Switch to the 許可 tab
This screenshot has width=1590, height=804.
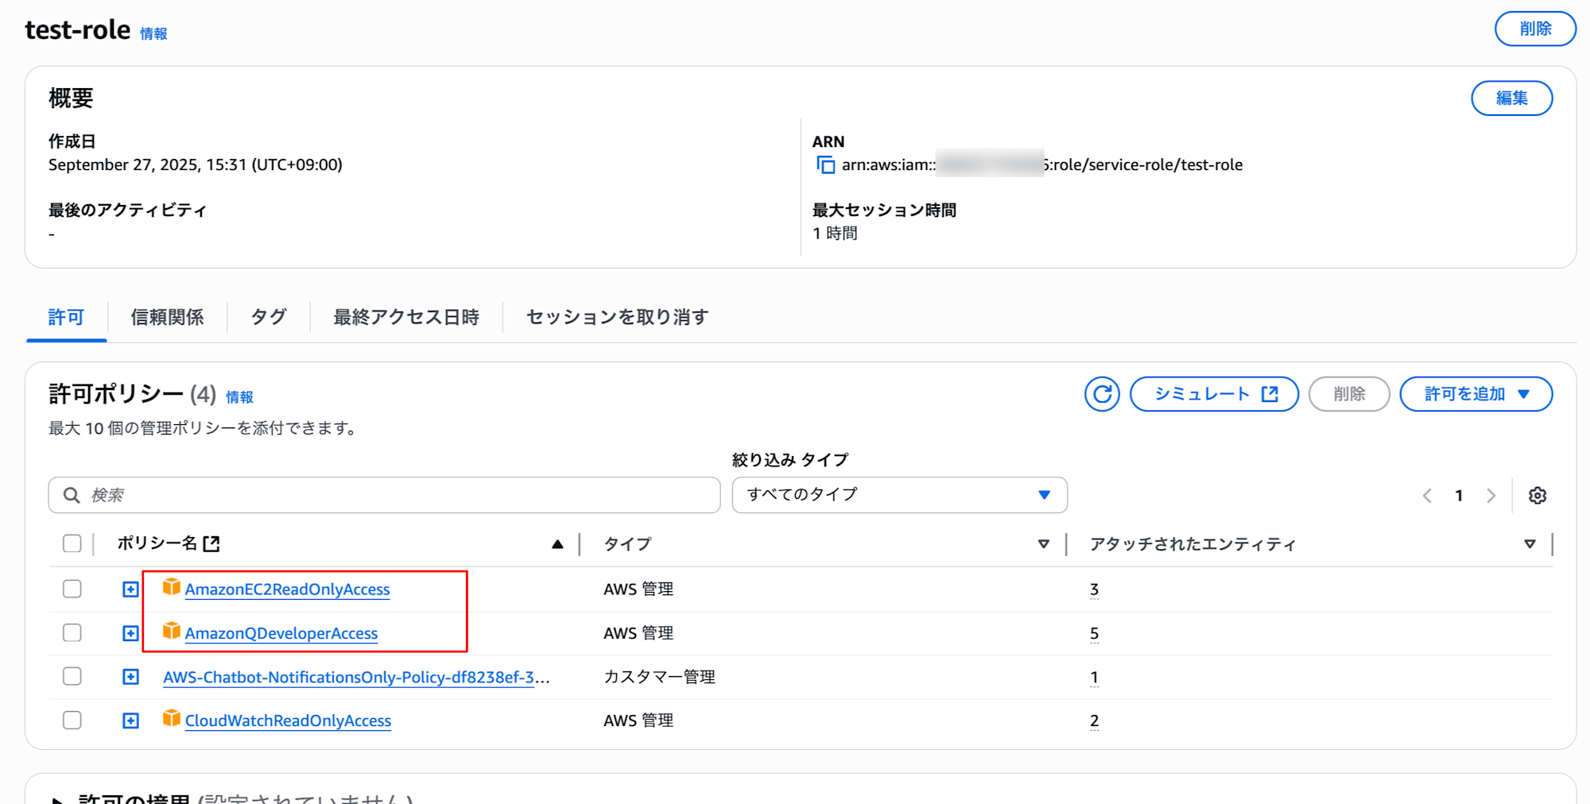point(66,318)
